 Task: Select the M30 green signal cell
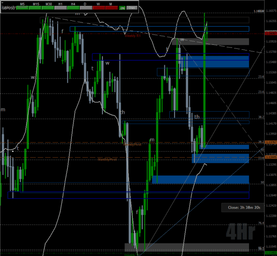point(48,8)
